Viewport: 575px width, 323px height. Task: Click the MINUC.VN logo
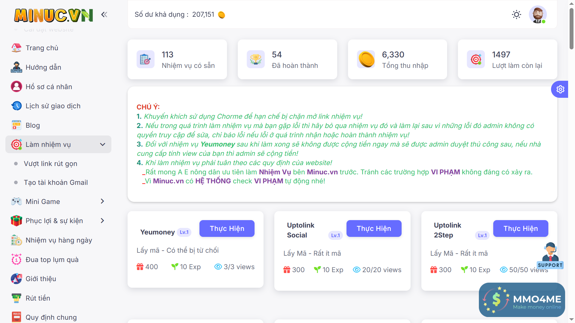[x=54, y=15]
